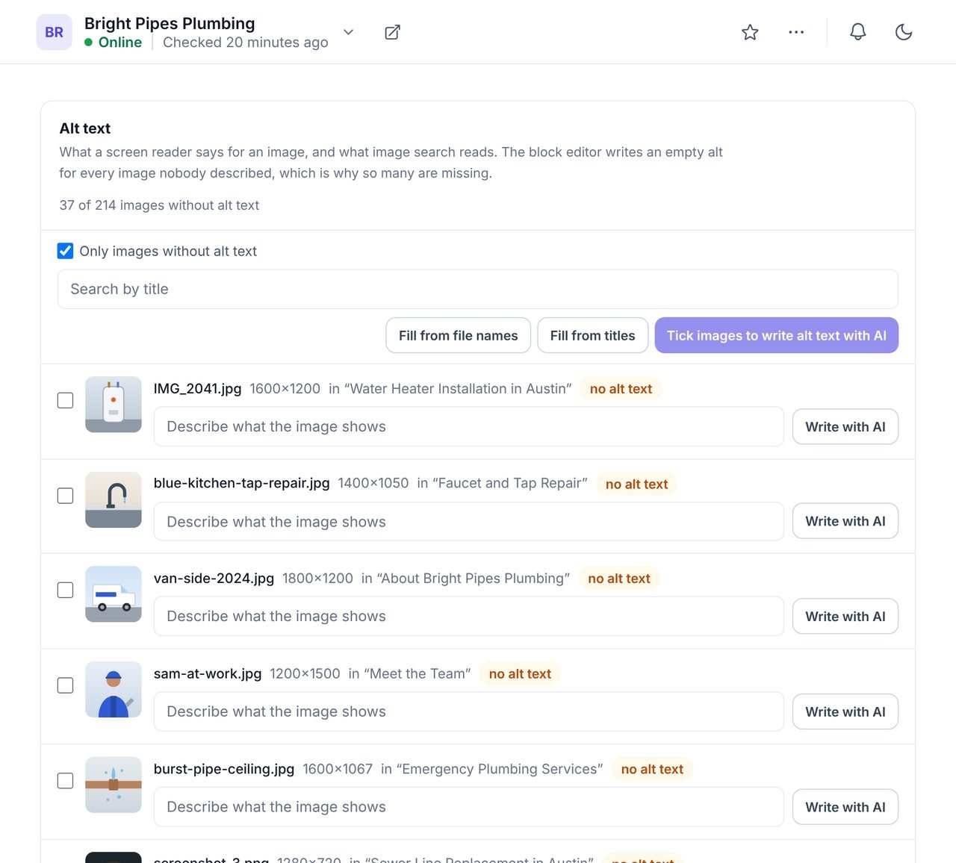
Task: Click alt text field for sam-at-work.jpg
Action: [468, 711]
